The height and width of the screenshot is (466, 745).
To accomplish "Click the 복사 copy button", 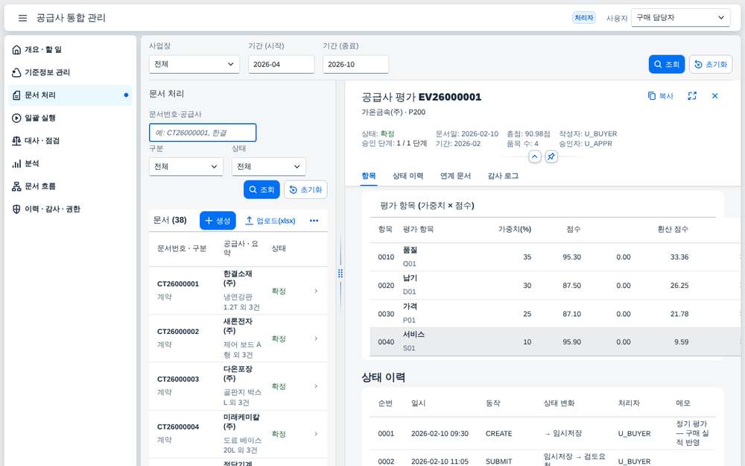I will click(660, 96).
